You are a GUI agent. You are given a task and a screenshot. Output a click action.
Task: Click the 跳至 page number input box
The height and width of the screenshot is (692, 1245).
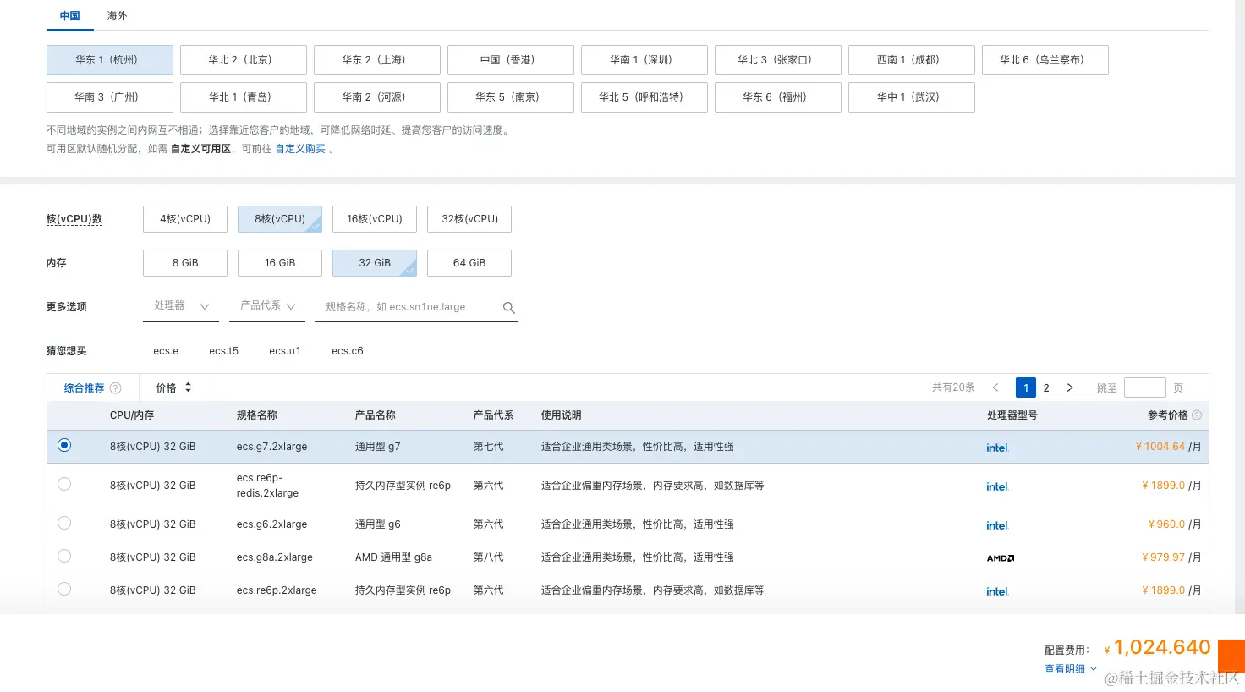point(1145,387)
